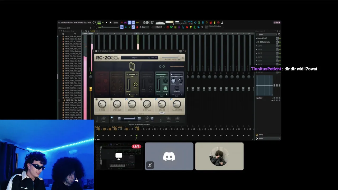338x190 pixels.
Task: Click the 0:03:36 time display
Action: click(148, 23)
